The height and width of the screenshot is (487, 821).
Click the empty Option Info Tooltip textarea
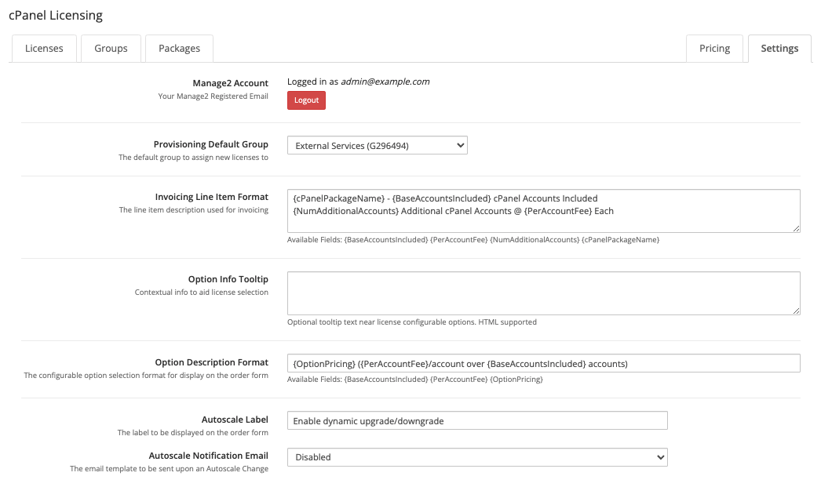click(543, 293)
